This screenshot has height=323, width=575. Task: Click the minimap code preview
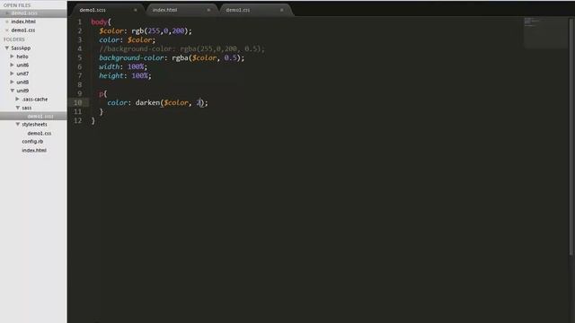(x=545, y=32)
